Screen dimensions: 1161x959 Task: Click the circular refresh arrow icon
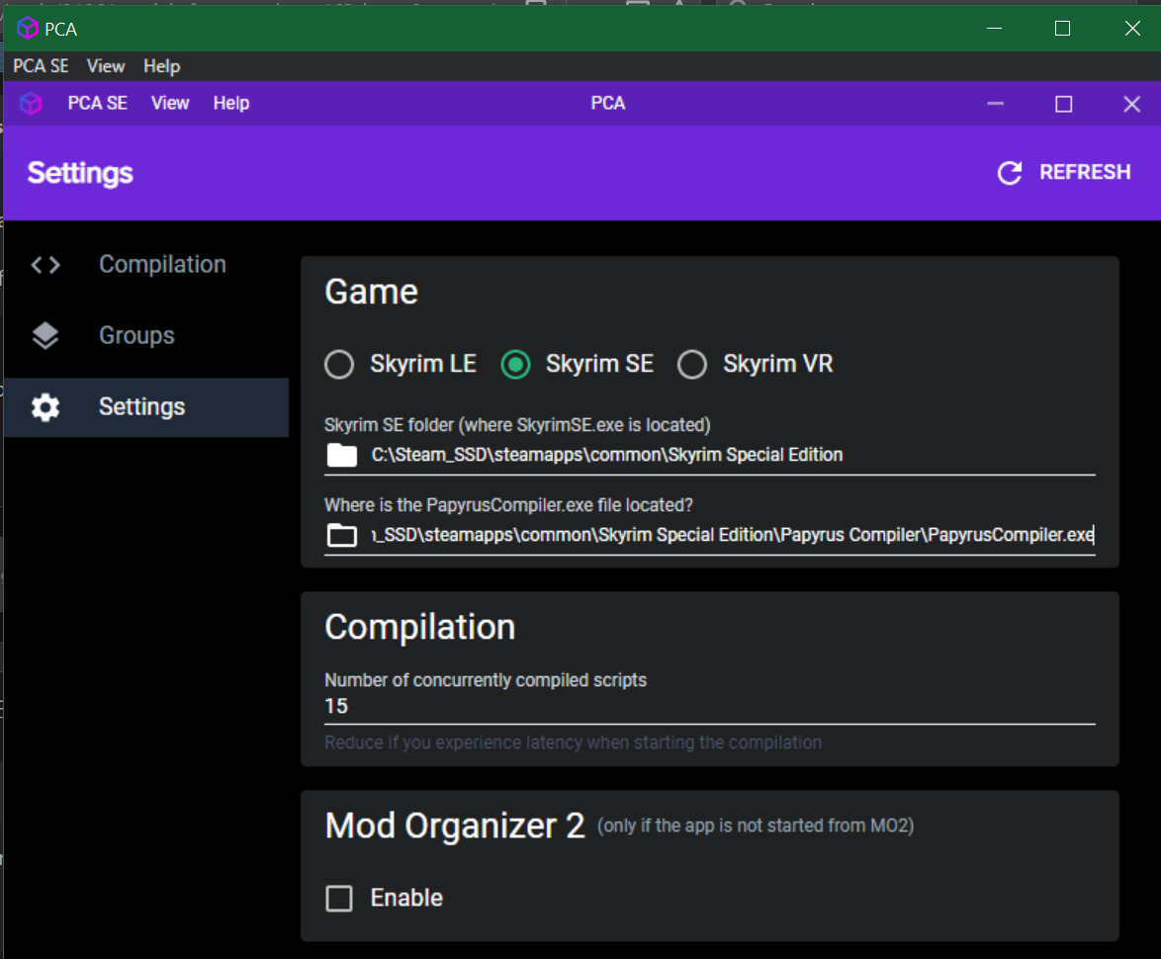(1010, 172)
